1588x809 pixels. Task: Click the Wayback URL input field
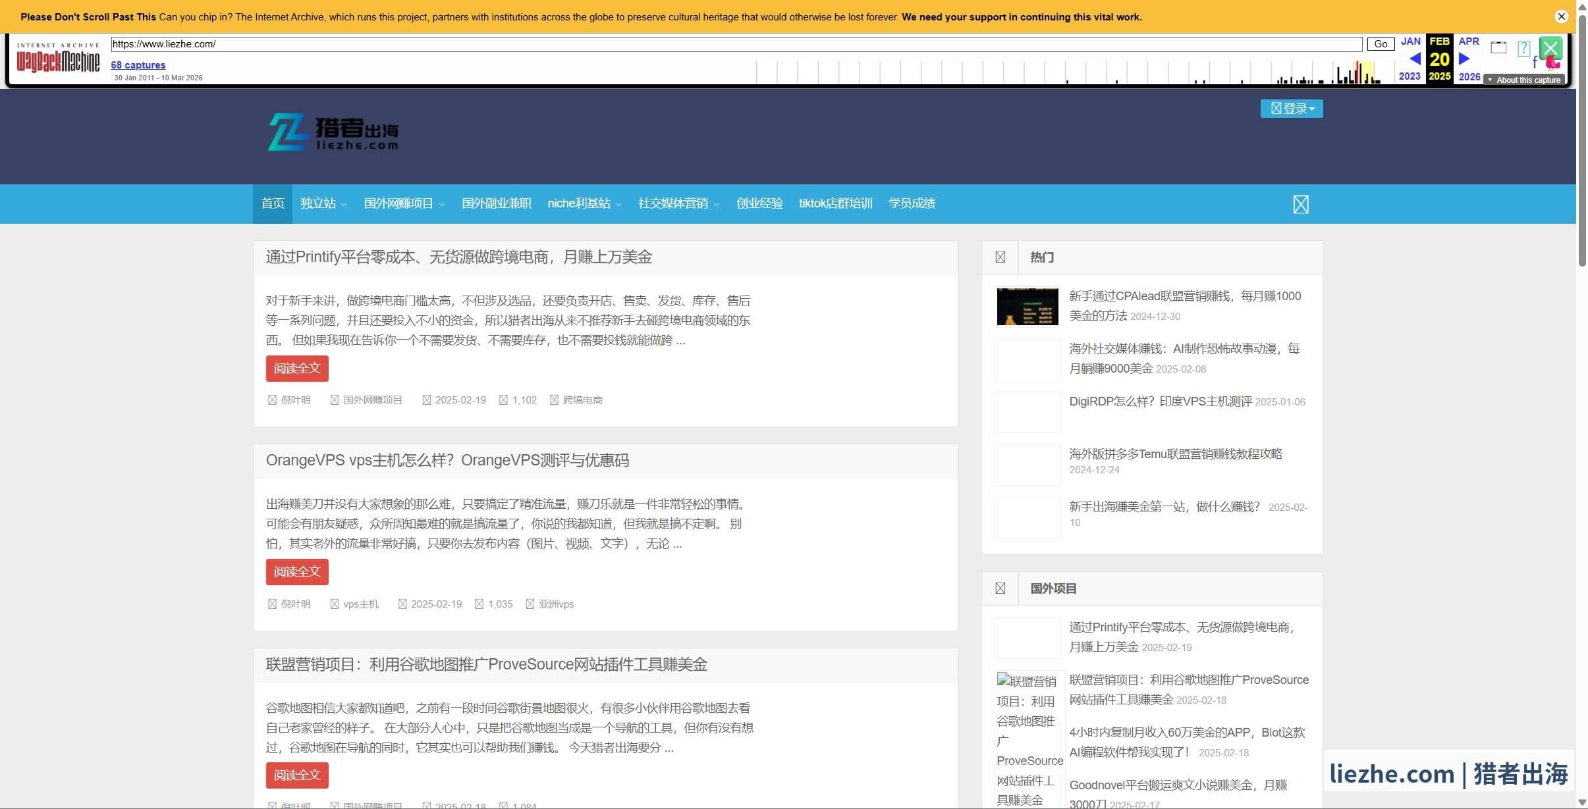click(x=736, y=44)
